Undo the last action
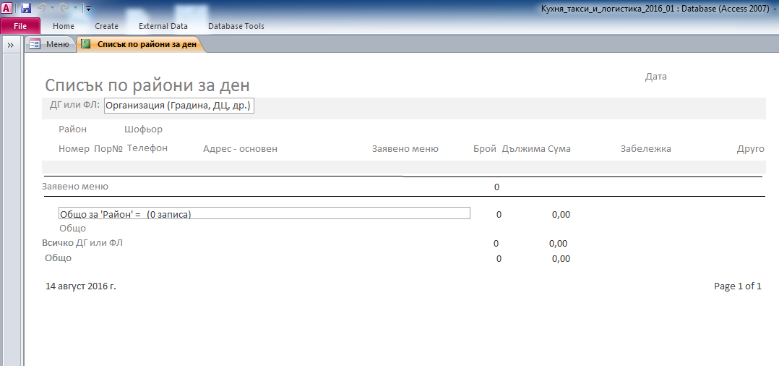779x366 pixels. (x=41, y=8)
